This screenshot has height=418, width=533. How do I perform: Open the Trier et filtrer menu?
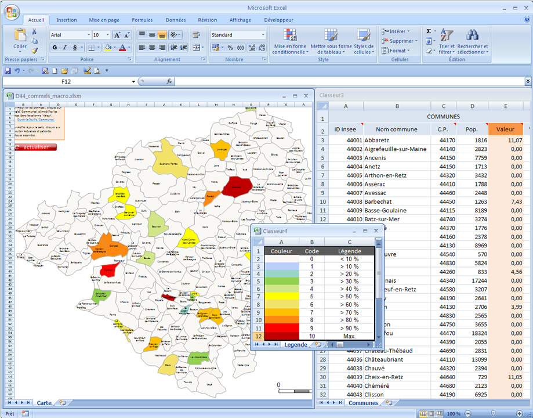pos(447,41)
